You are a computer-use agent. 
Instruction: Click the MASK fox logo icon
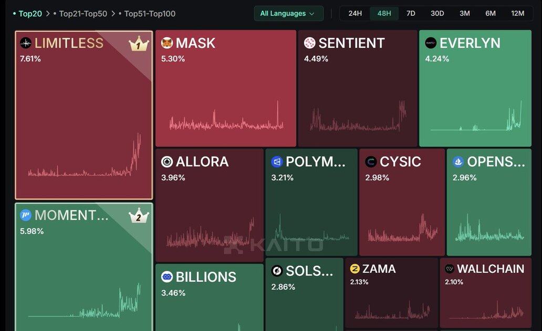tap(167, 43)
